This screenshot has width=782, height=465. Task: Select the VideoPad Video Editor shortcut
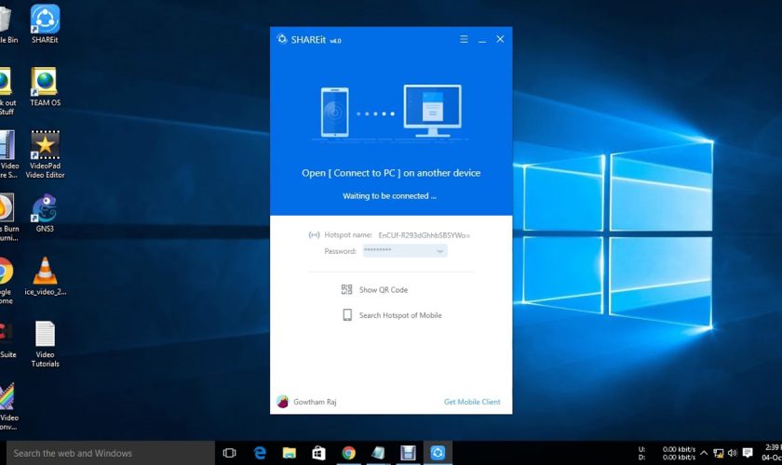(45, 154)
